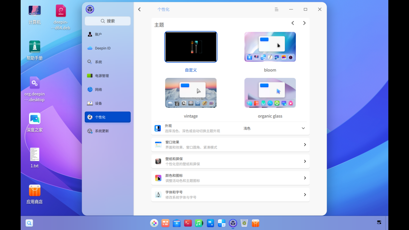Select the 深度之家 desktop icon
409x230 pixels.
pyautogui.click(x=35, y=122)
